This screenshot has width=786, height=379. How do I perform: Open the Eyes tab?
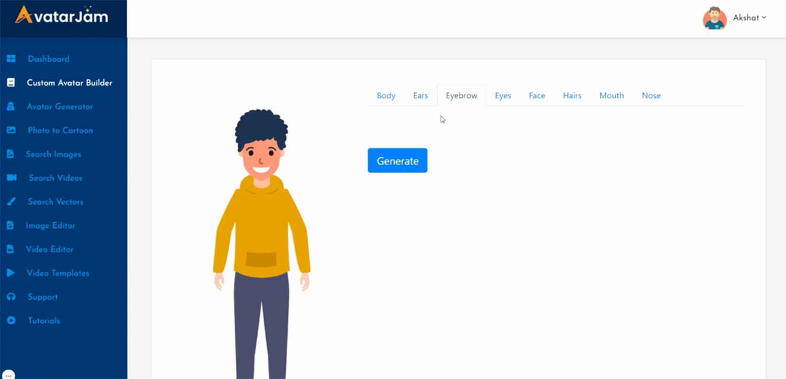coord(503,96)
